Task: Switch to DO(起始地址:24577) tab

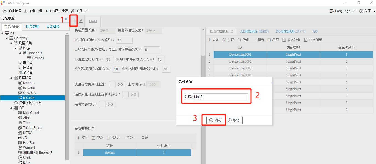Action: point(290,32)
